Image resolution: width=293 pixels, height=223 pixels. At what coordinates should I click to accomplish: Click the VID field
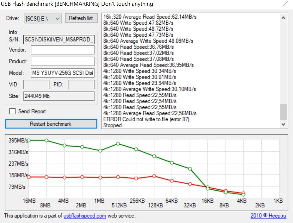click(36, 84)
